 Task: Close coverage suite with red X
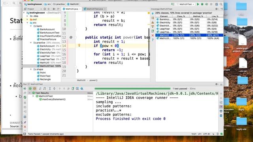click(153, 35)
